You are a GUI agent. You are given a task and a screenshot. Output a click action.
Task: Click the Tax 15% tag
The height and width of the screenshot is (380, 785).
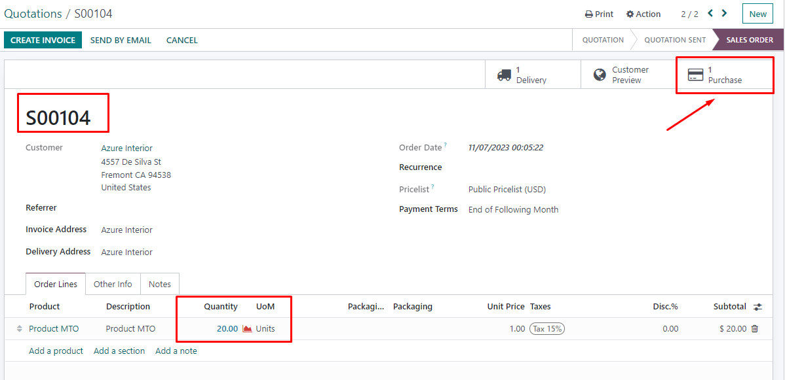click(547, 329)
